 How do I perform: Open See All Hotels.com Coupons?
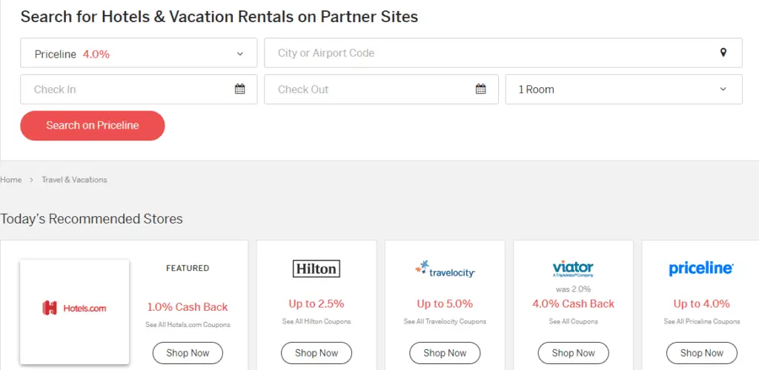click(188, 325)
